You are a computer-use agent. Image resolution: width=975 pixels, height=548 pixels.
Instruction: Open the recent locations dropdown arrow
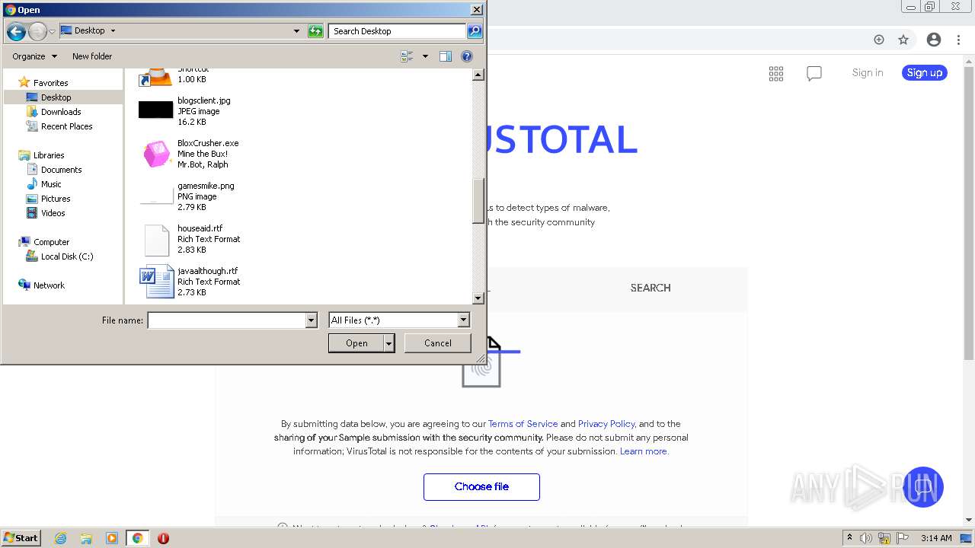click(52, 31)
